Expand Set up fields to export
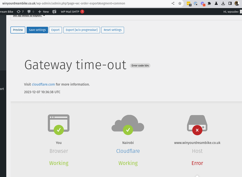 (x=29, y=16)
